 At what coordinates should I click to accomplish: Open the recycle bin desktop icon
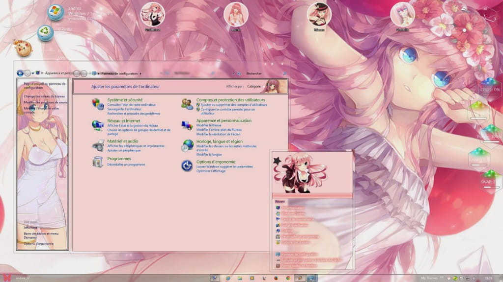(x=45, y=33)
